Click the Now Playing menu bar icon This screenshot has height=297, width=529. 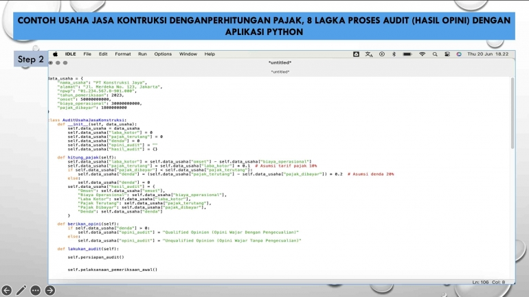(x=381, y=54)
